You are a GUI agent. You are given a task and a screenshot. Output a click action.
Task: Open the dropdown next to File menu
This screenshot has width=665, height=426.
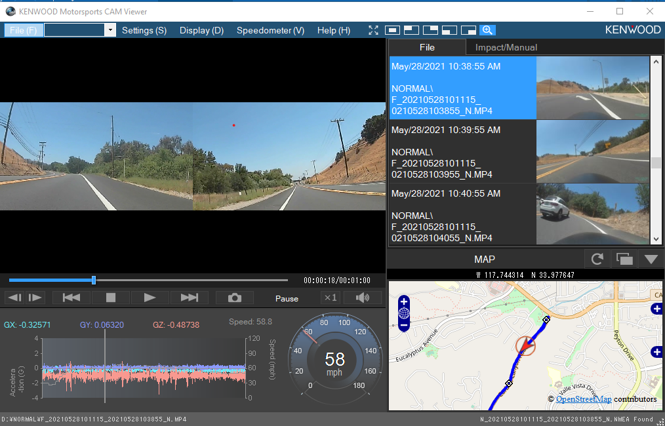click(x=110, y=30)
